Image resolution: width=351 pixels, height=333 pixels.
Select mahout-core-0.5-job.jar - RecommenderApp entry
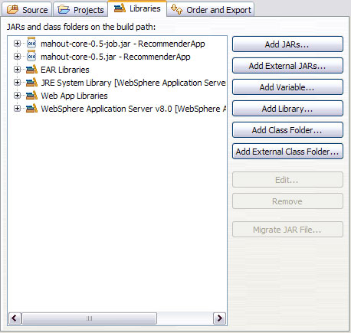tap(123, 44)
